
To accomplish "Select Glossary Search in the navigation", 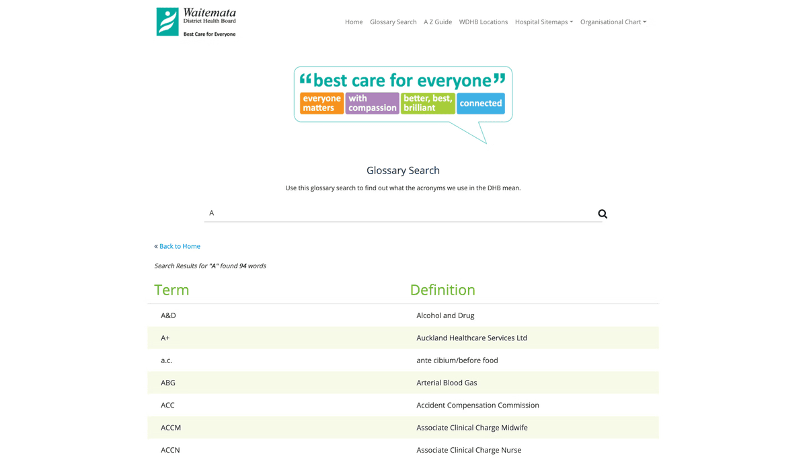I will coord(393,22).
